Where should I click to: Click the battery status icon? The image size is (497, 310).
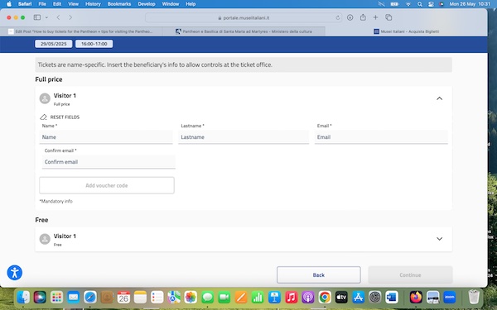394,4
